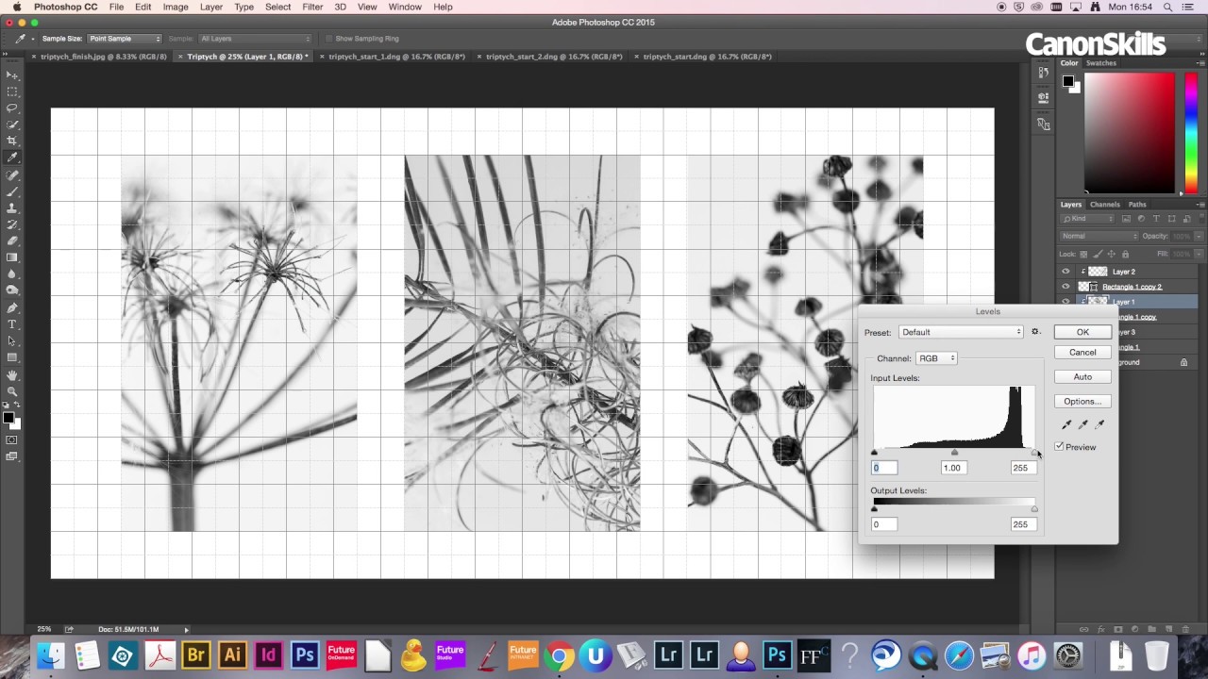Image resolution: width=1208 pixels, height=679 pixels.
Task: Click the color hue spectrum strip
Action: 1190,133
